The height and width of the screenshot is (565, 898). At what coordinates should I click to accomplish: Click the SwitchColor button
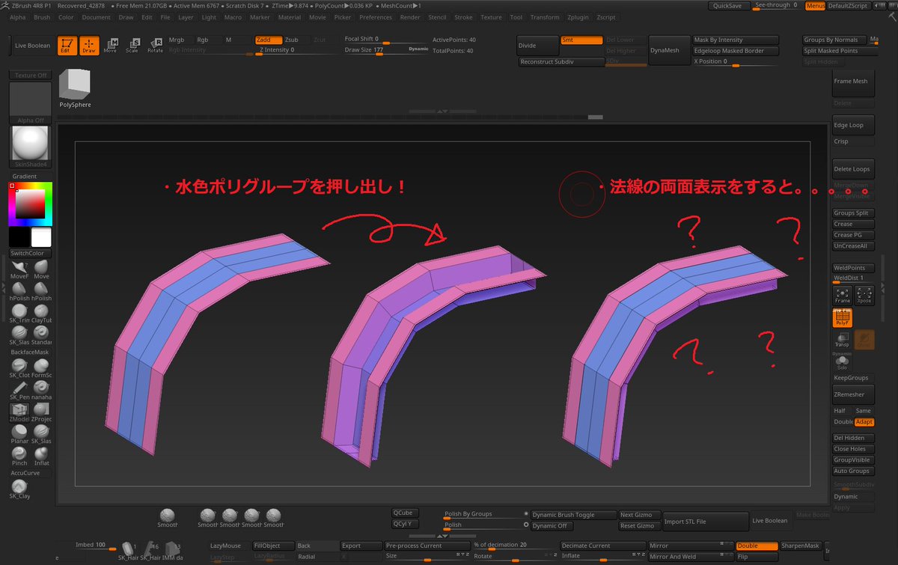tap(30, 254)
